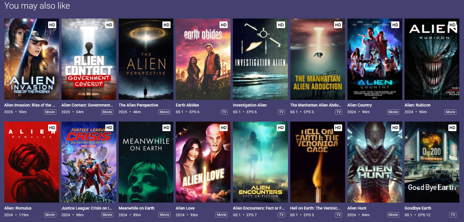Open the Earth Abides poster
The image size is (464, 222).
point(203,59)
